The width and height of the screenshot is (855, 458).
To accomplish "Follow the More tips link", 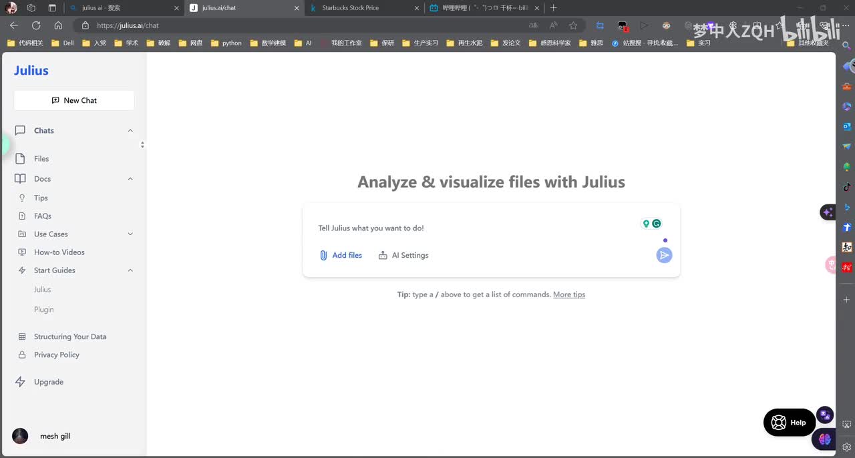I will (x=568, y=294).
